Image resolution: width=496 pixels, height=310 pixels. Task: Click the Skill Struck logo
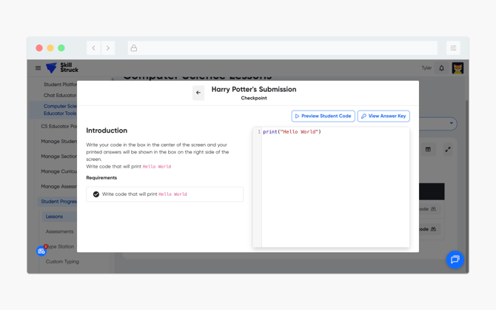pyautogui.click(x=62, y=68)
